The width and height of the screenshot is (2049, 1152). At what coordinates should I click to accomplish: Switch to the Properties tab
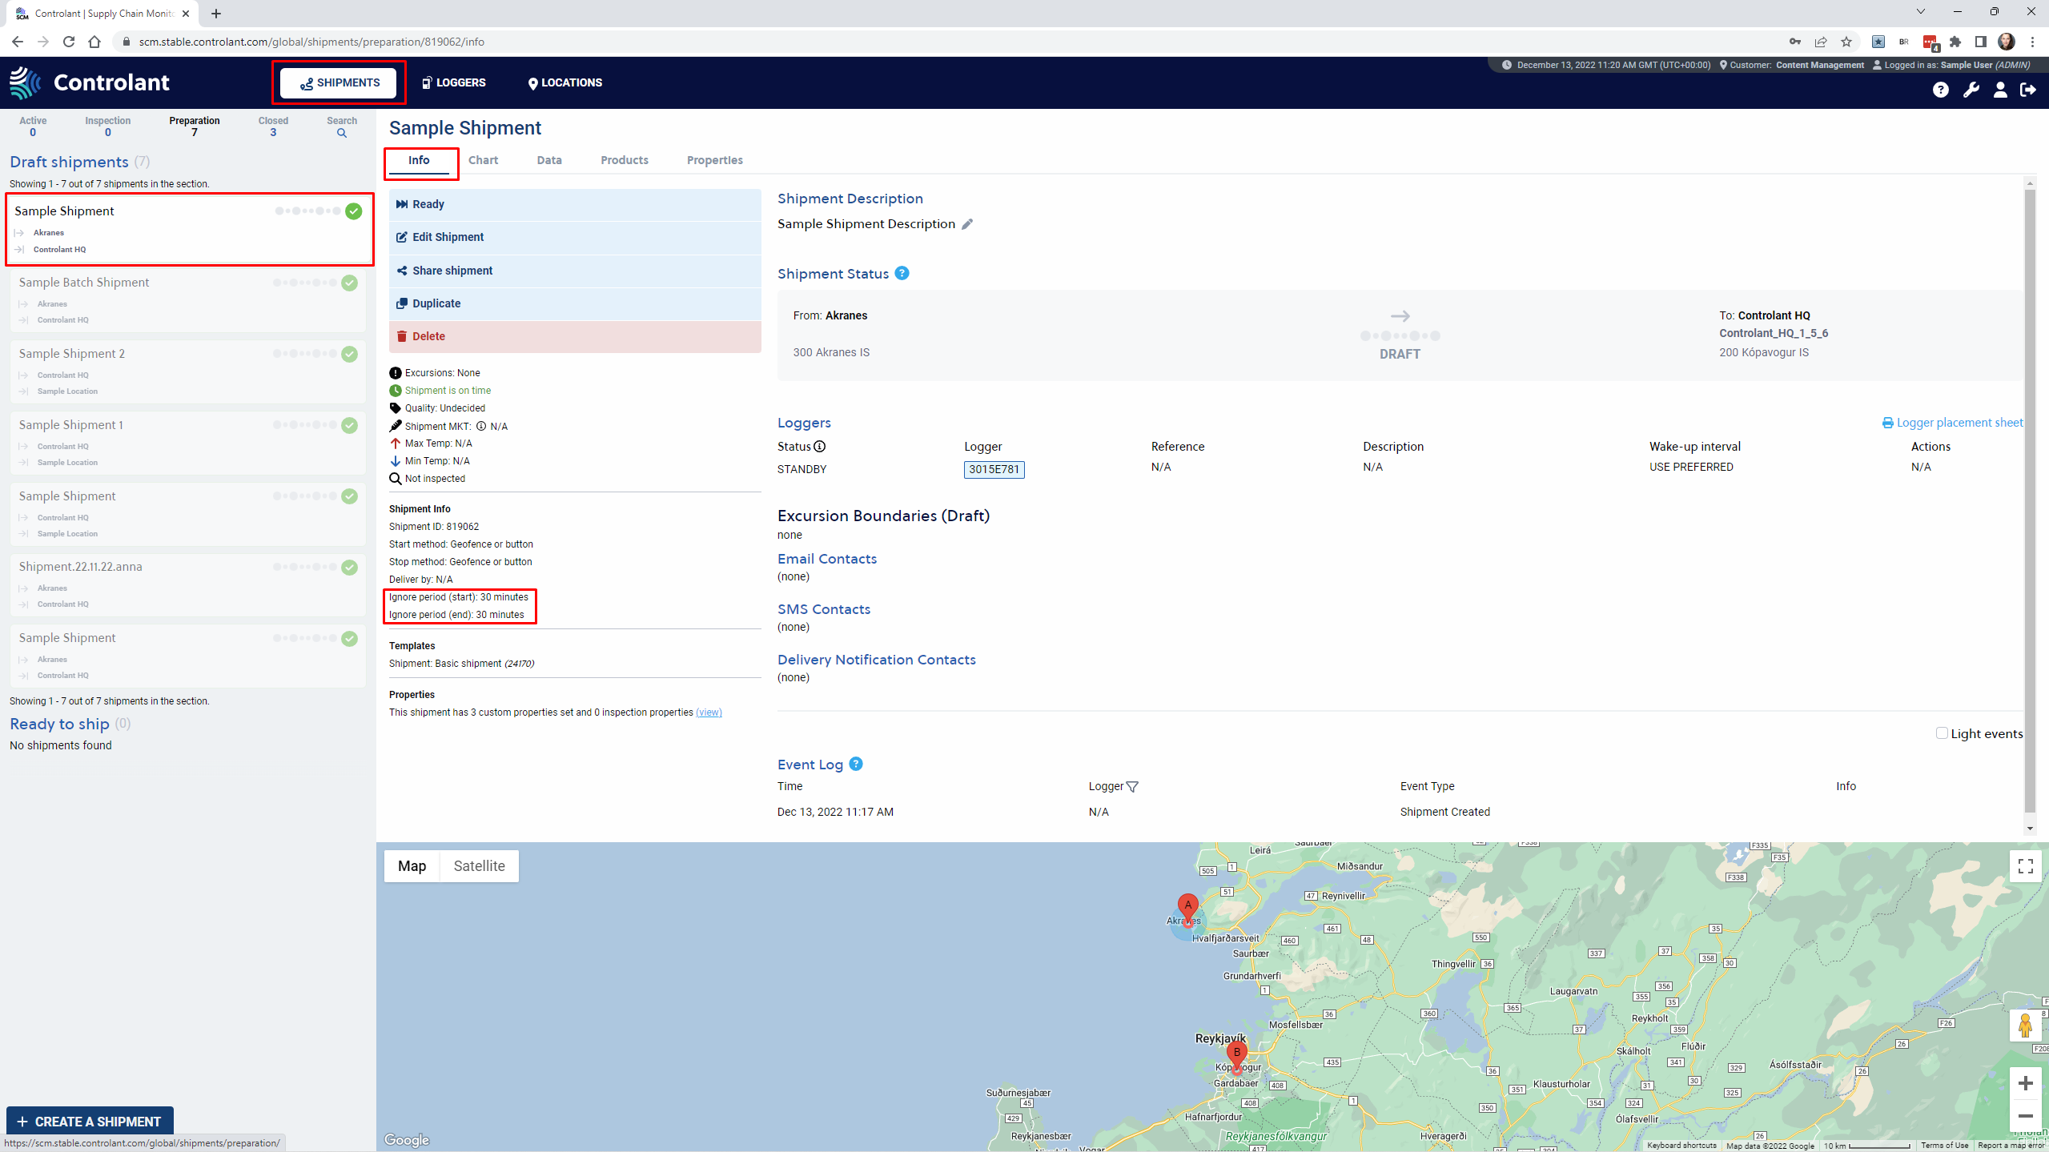click(x=714, y=160)
